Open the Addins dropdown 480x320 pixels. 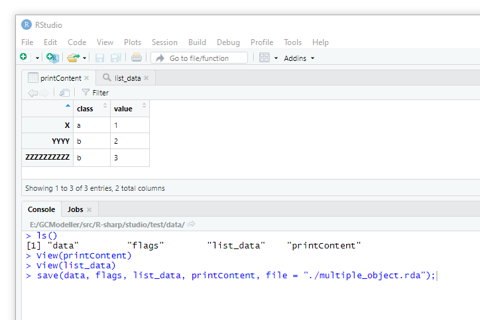coord(299,58)
